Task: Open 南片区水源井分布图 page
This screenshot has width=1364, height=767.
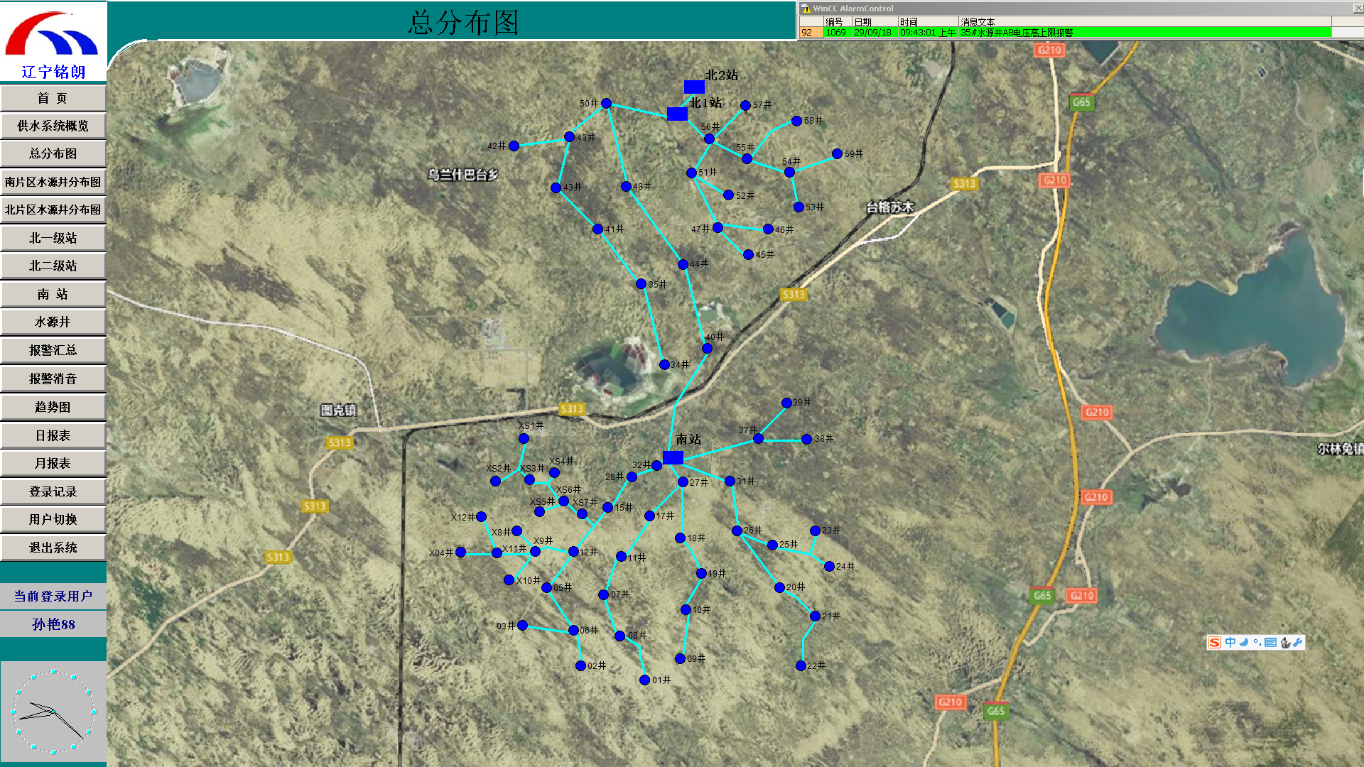Action: (x=53, y=182)
